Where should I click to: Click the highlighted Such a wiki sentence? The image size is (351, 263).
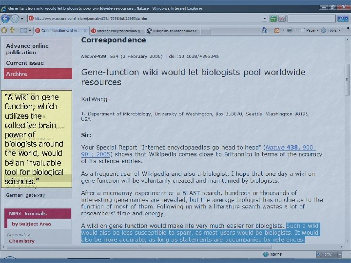pos(200,233)
